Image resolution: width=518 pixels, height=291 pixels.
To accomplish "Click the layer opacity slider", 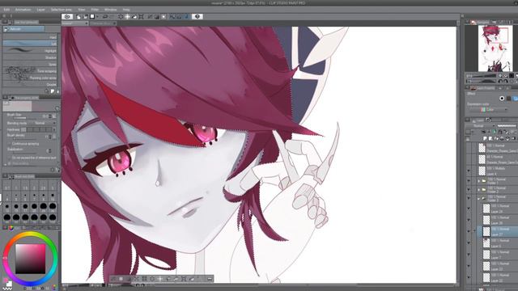I will [507, 126].
